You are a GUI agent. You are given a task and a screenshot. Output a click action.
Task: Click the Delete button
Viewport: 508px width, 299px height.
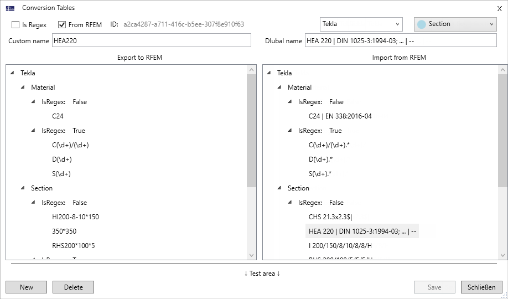click(73, 287)
